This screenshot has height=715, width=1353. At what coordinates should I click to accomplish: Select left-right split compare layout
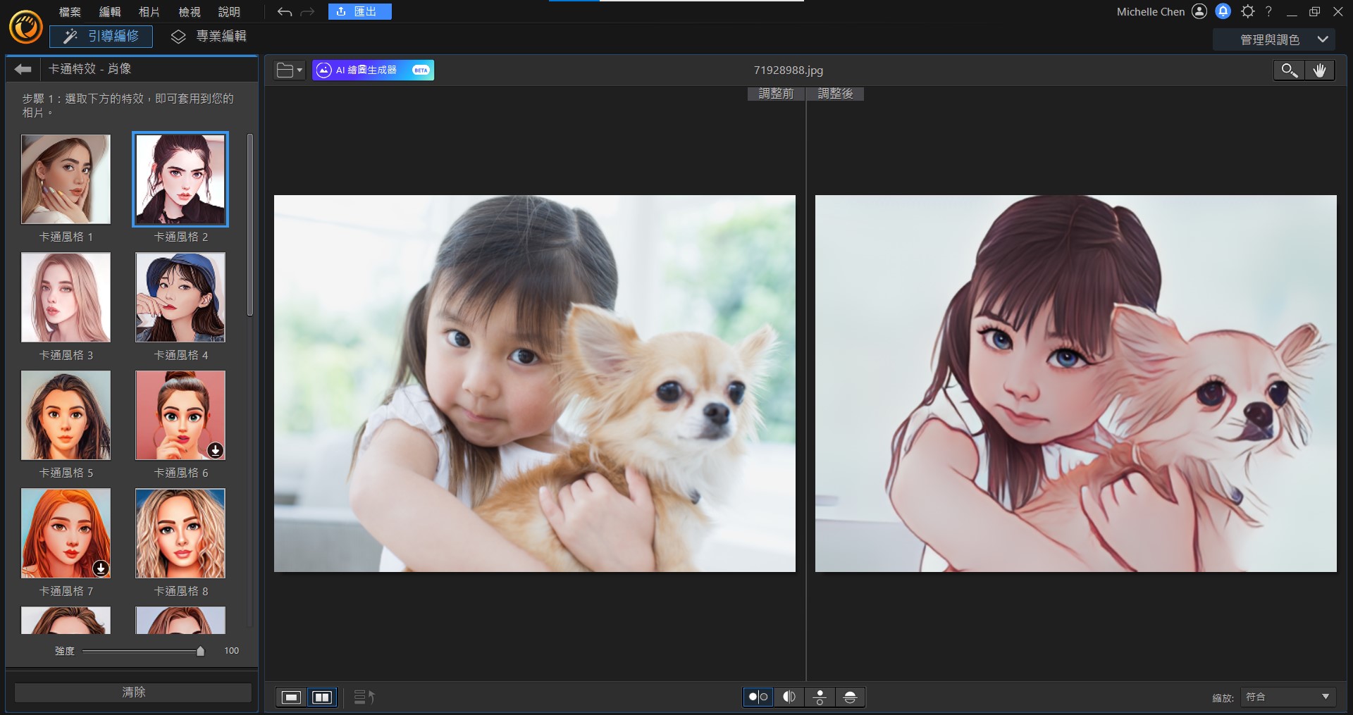(x=789, y=697)
